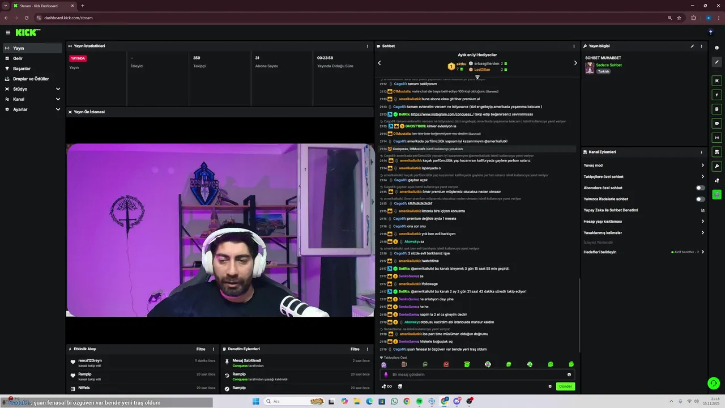Image resolution: width=725 pixels, height=408 pixels.
Task: Open the hamburger menu beside the Kick logo
Action: tap(8, 32)
